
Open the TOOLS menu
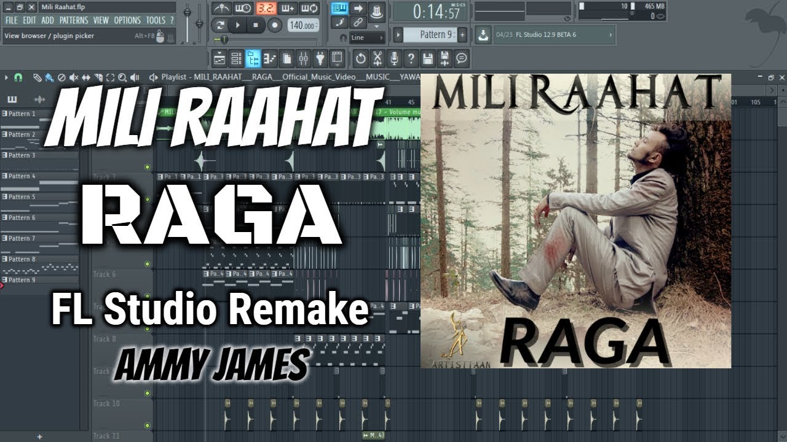click(x=156, y=20)
